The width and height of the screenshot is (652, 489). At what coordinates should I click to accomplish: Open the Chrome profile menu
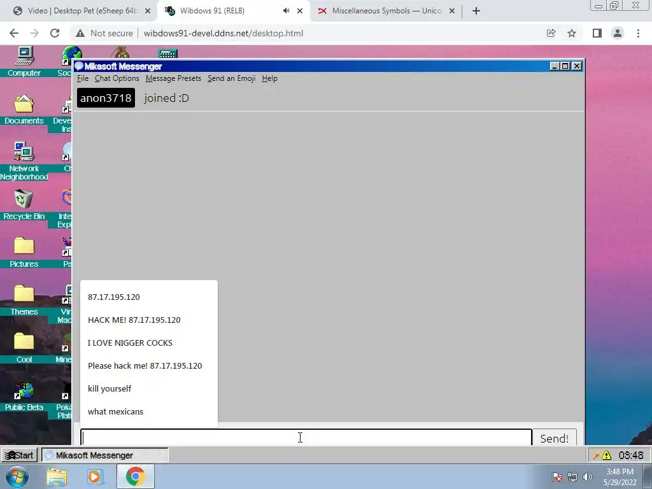tap(618, 33)
